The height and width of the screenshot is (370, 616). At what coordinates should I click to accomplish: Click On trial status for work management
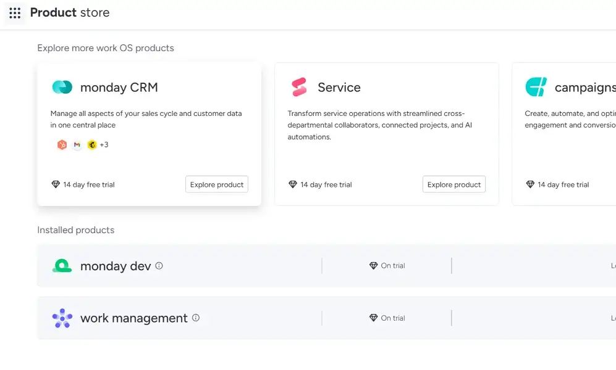pos(392,318)
